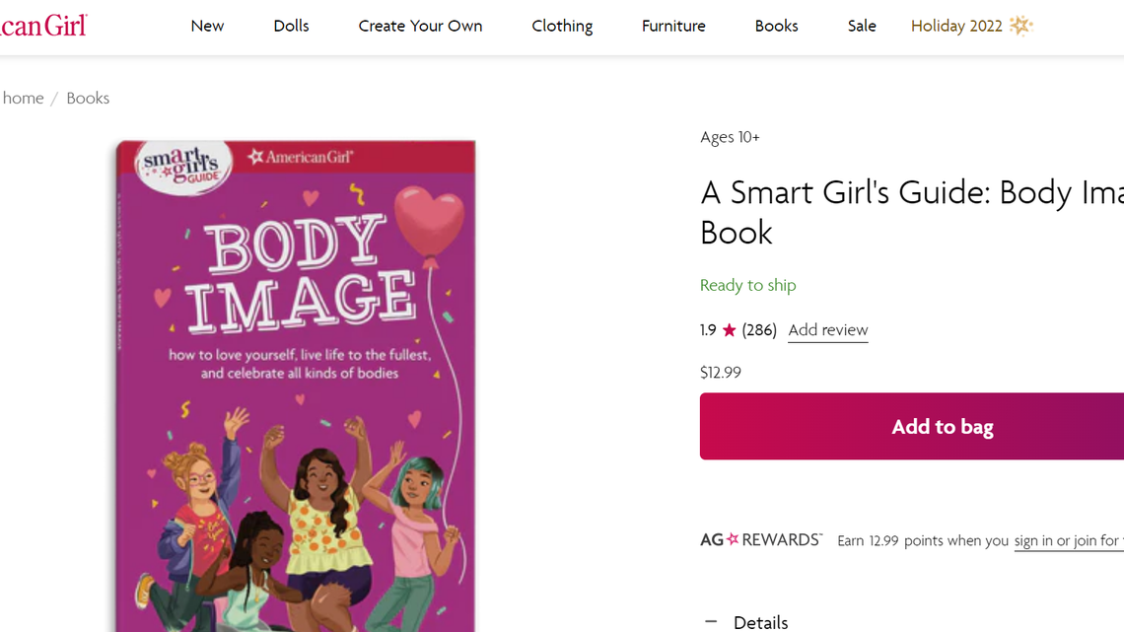Image resolution: width=1124 pixels, height=632 pixels.
Task: Click the rating star icon
Action: pyautogui.click(x=730, y=330)
